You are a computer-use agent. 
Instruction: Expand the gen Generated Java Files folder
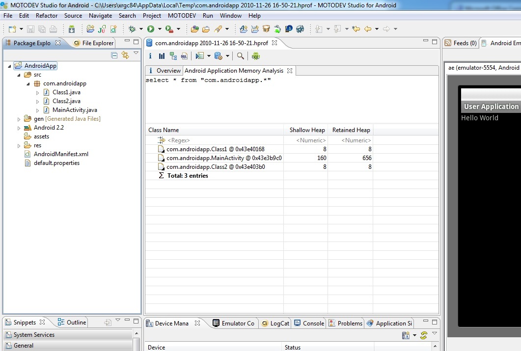pyautogui.click(x=19, y=119)
